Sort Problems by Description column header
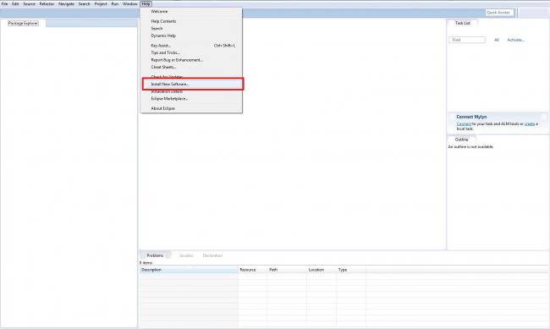Image resolution: width=550 pixels, height=329 pixels. click(189, 270)
